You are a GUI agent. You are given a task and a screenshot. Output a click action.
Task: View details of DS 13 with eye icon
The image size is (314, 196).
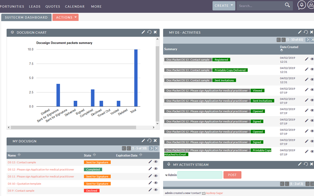[x=156, y=162]
